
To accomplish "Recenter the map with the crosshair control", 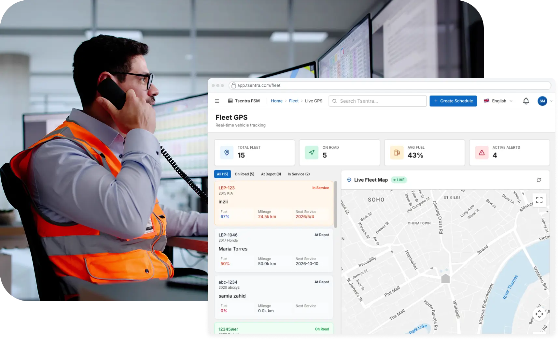I will (x=539, y=314).
